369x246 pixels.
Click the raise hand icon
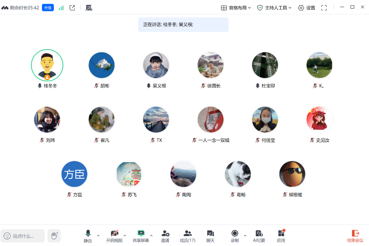tap(54, 236)
